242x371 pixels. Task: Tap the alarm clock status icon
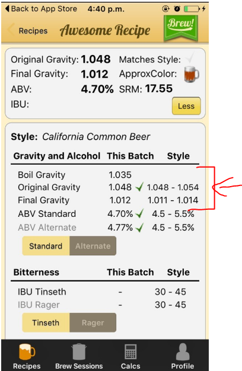coord(177,9)
